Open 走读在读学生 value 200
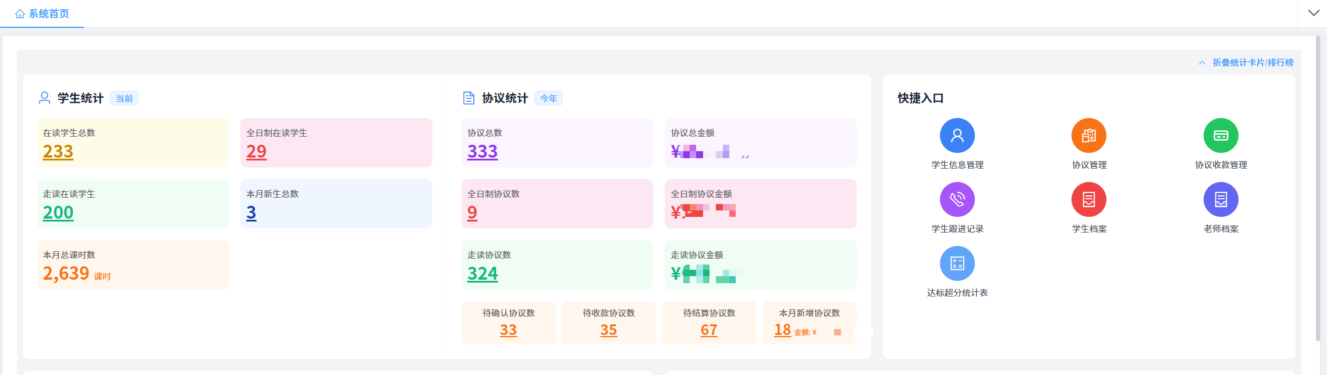The height and width of the screenshot is (375, 1327). coord(58,213)
